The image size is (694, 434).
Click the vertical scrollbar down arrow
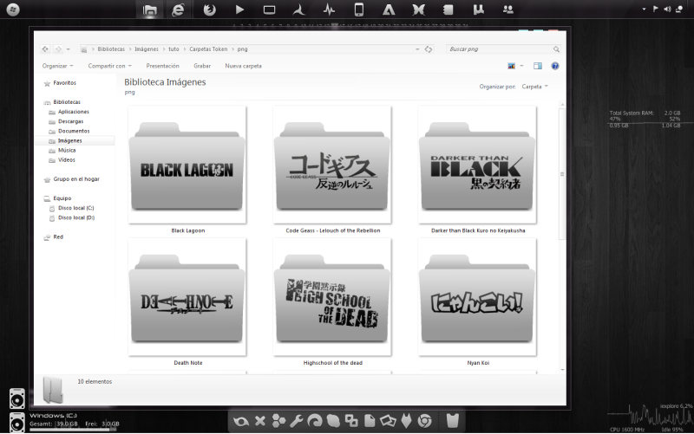562,370
